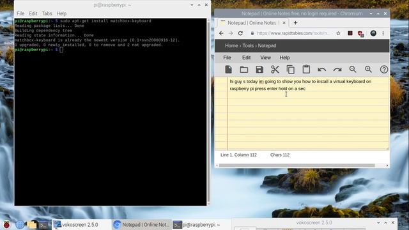The height and width of the screenshot is (230, 409).
Task: Click the terminal vertical scrollbar
Action: click(208, 112)
